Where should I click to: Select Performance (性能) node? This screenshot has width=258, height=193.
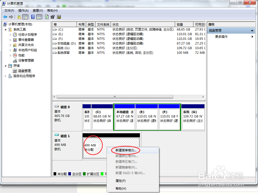[x=21, y=55]
